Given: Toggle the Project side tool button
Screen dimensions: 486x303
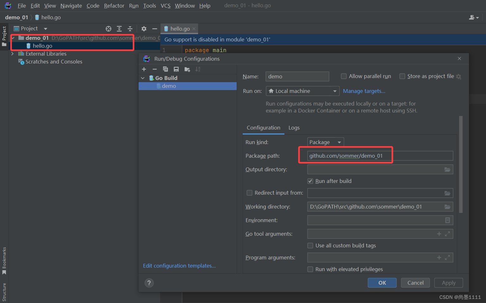Looking at the screenshot, I should (4, 36).
